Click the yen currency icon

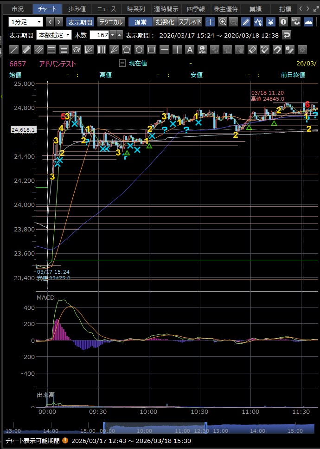(x=271, y=22)
